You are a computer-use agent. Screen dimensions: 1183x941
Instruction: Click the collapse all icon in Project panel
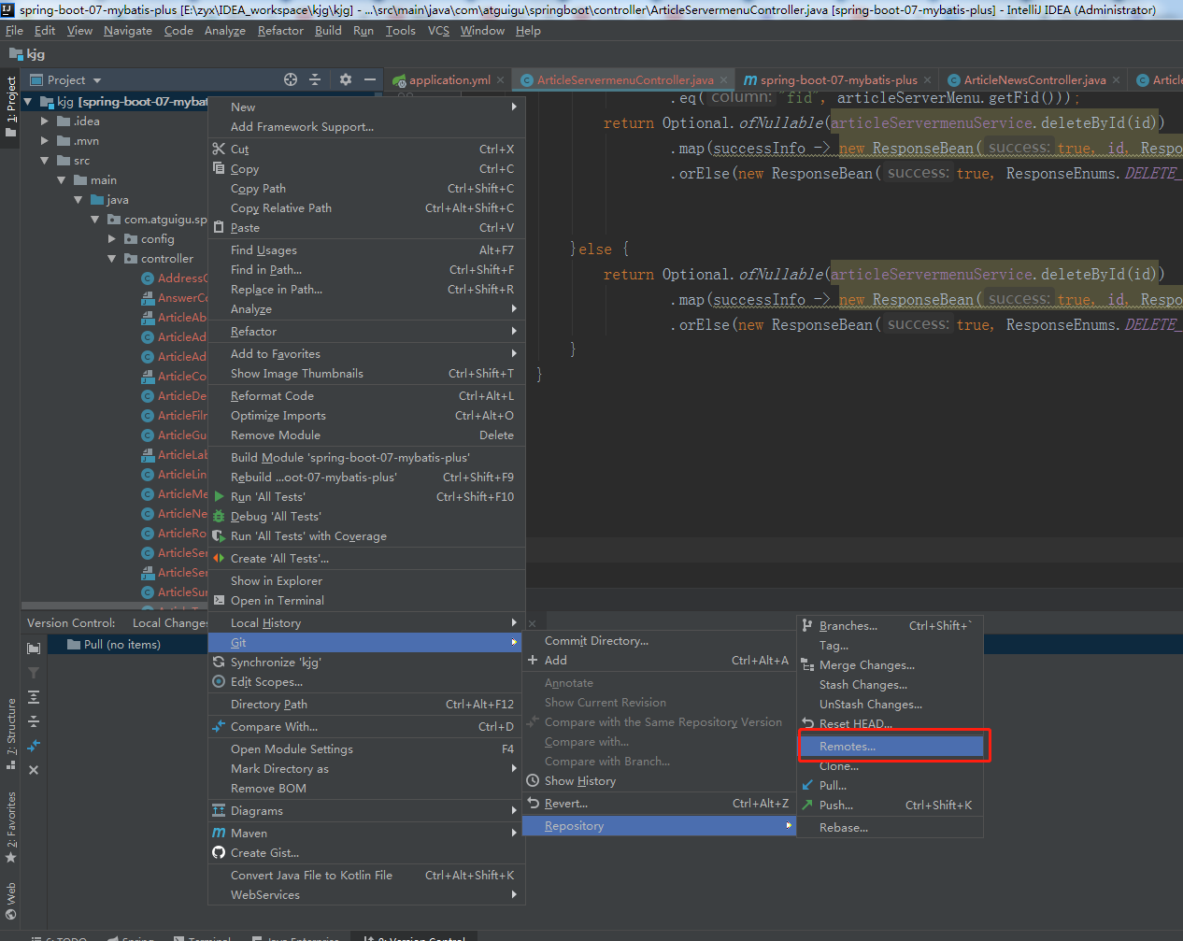point(315,79)
